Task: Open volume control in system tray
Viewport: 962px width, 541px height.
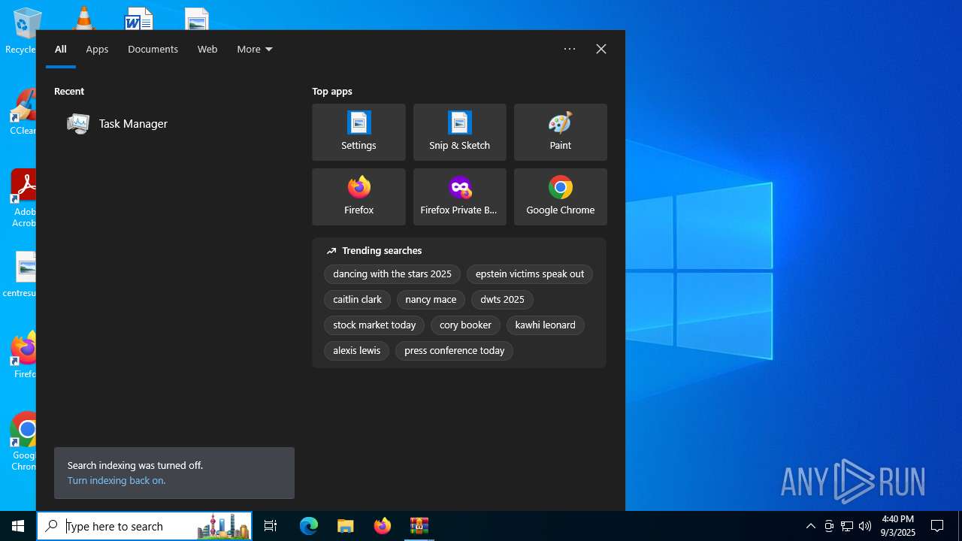Action: (x=865, y=526)
